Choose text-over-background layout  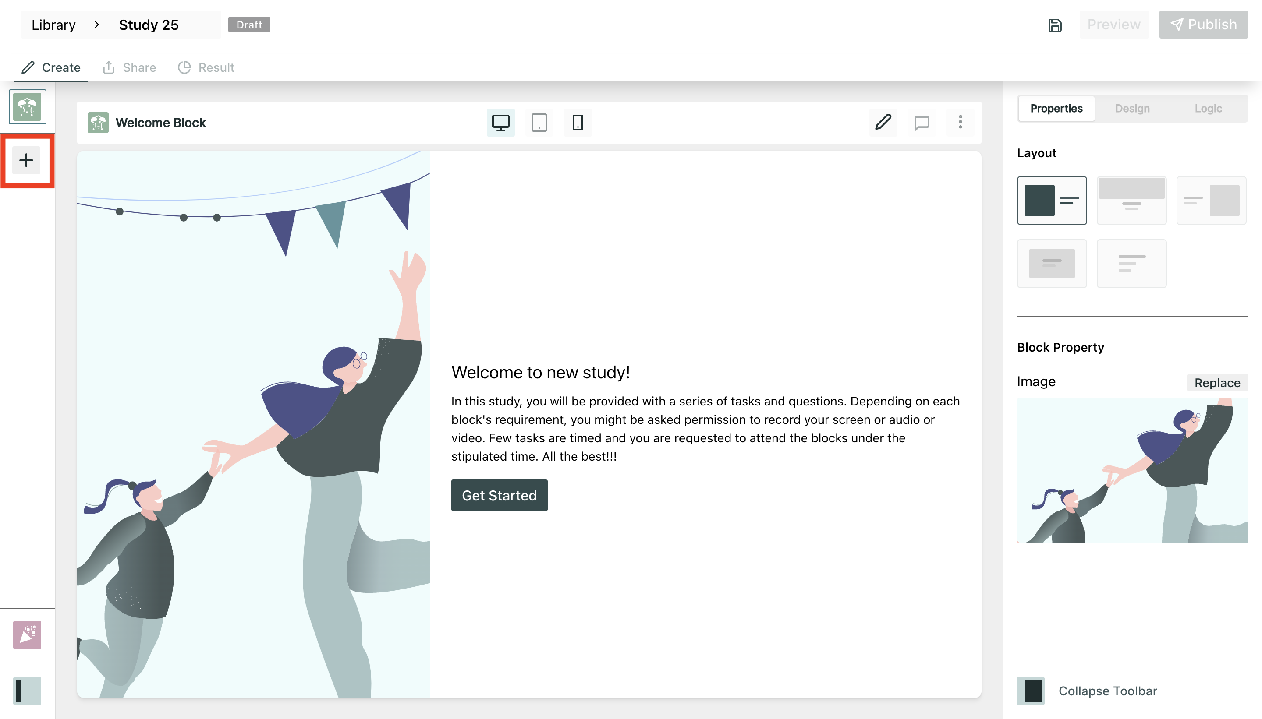point(1052,264)
